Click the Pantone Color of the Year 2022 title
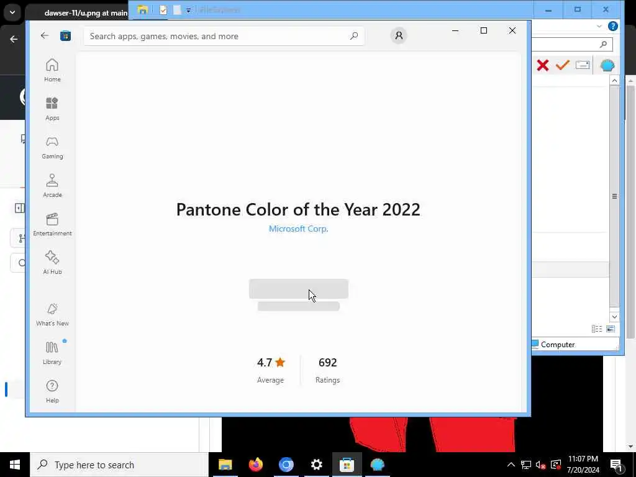The image size is (636, 477). click(x=299, y=209)
